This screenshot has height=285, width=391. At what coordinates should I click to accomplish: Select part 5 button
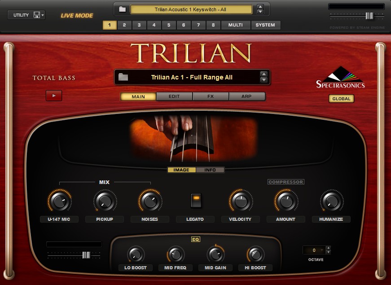click(169, 25)
